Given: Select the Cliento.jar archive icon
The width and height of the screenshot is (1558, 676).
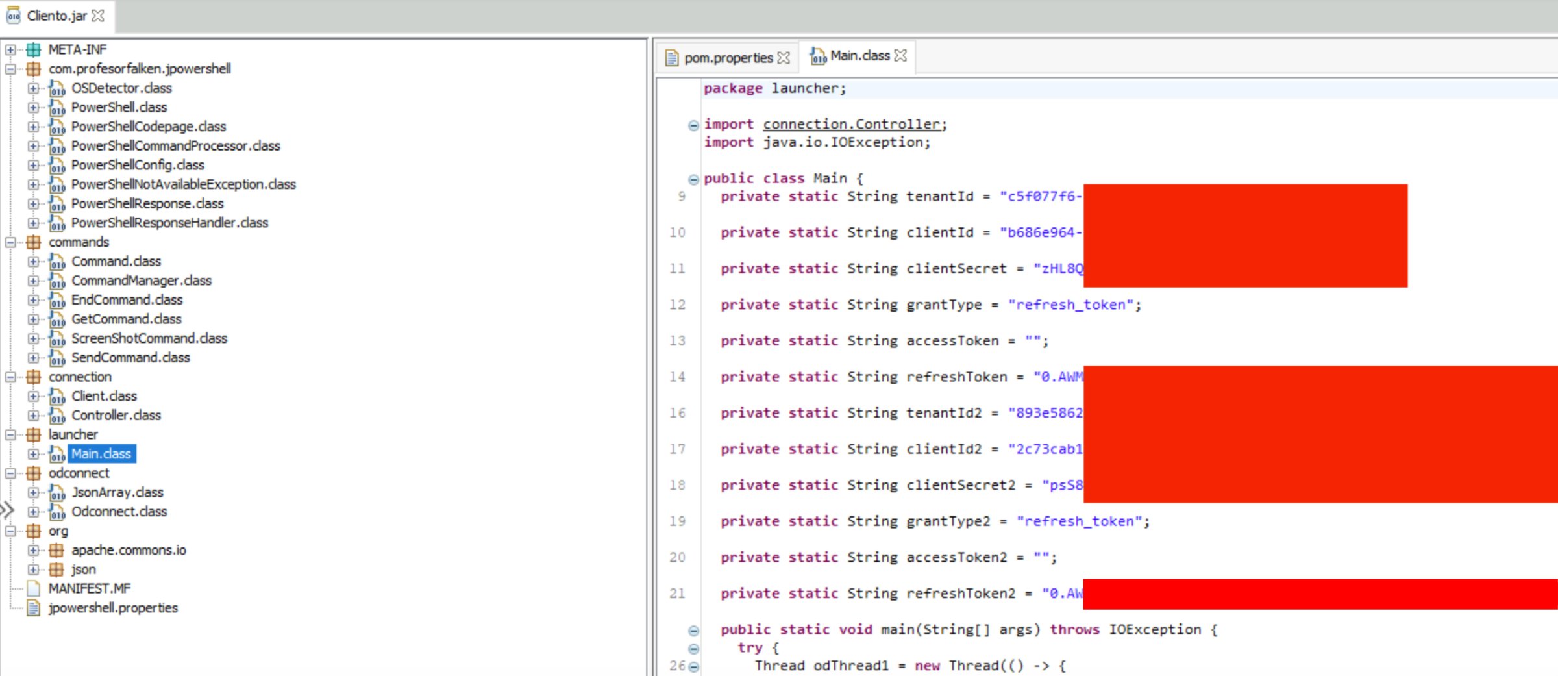Looking at the screenshot, I should (12, 17).
